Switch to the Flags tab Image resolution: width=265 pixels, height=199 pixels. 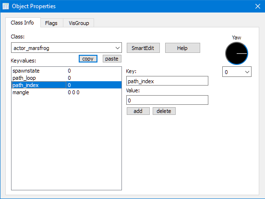(x=51, y=23)
